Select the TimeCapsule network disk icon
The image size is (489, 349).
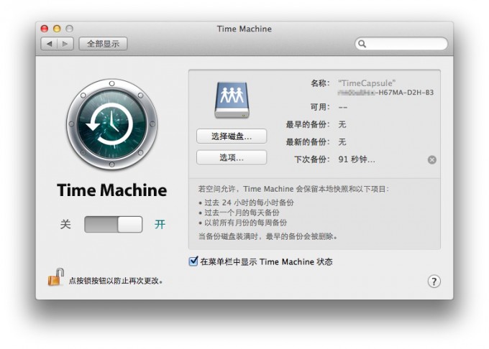(x=231, y=99)
